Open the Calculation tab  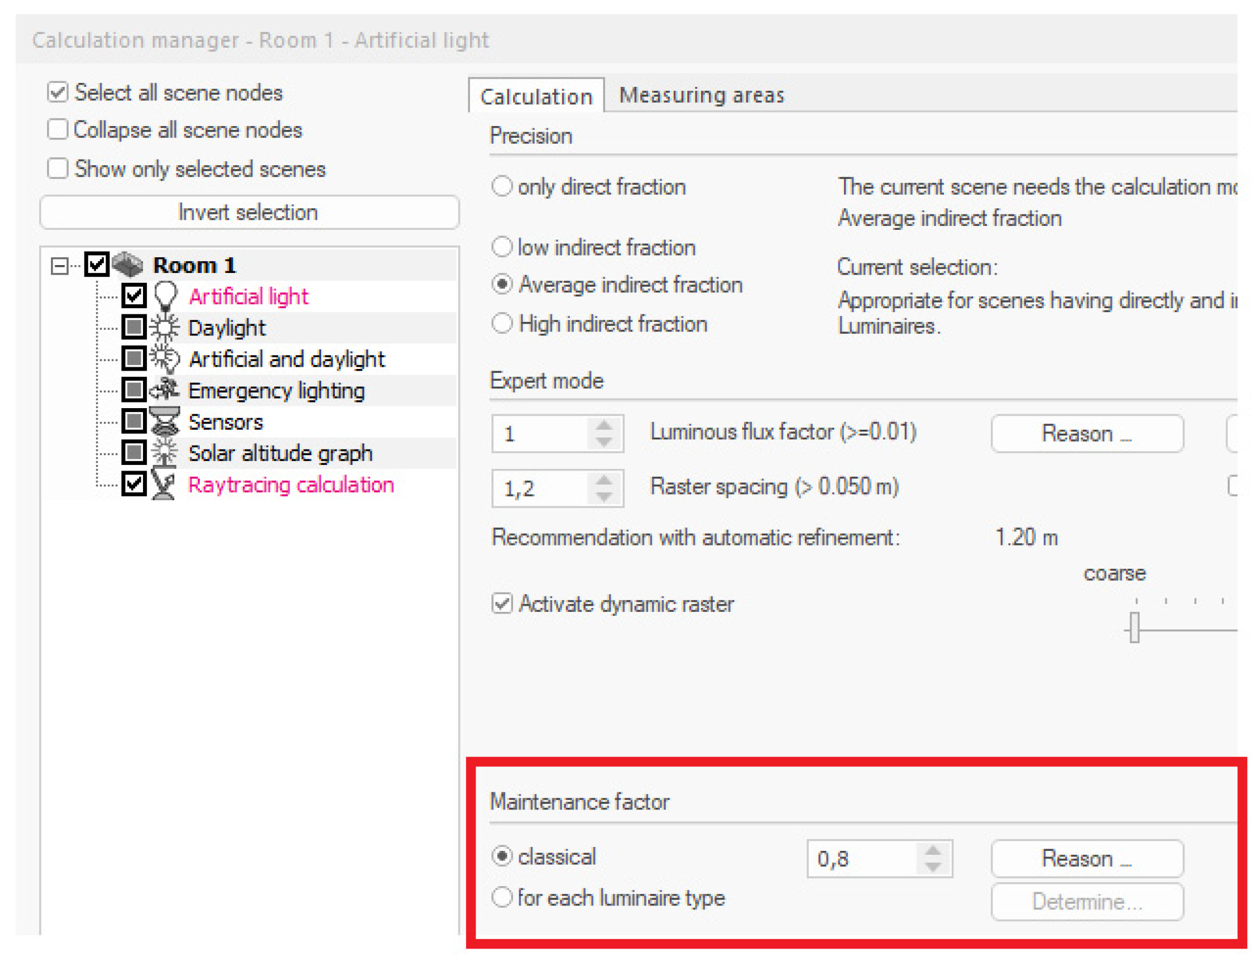pos(535,96)
